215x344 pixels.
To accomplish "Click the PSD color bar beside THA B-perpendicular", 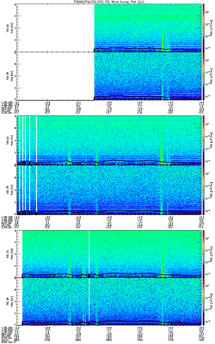I will [x=204, y=28].
